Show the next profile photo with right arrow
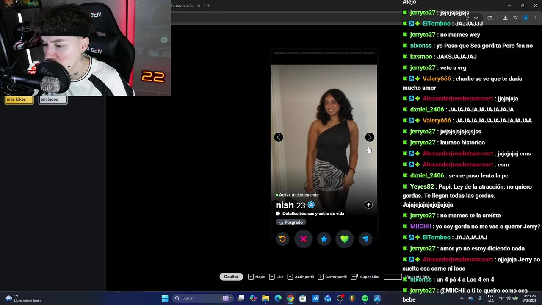The height and width of the screenshot is (305, 542). click(370, 137)
